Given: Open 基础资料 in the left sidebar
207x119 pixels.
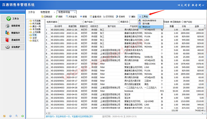Looking at the screenshot, I should (13, 40).
